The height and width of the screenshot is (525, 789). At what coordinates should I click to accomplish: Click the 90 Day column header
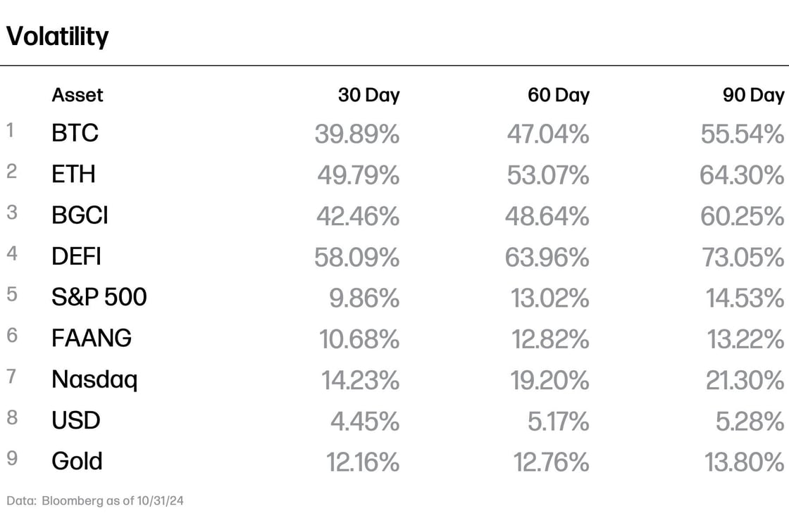(753, 95)
